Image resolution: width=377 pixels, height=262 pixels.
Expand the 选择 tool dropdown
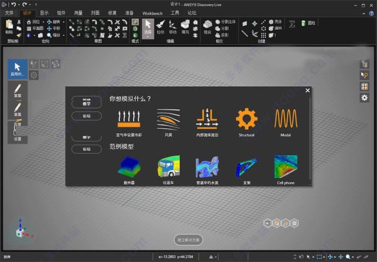pos(148,37)
